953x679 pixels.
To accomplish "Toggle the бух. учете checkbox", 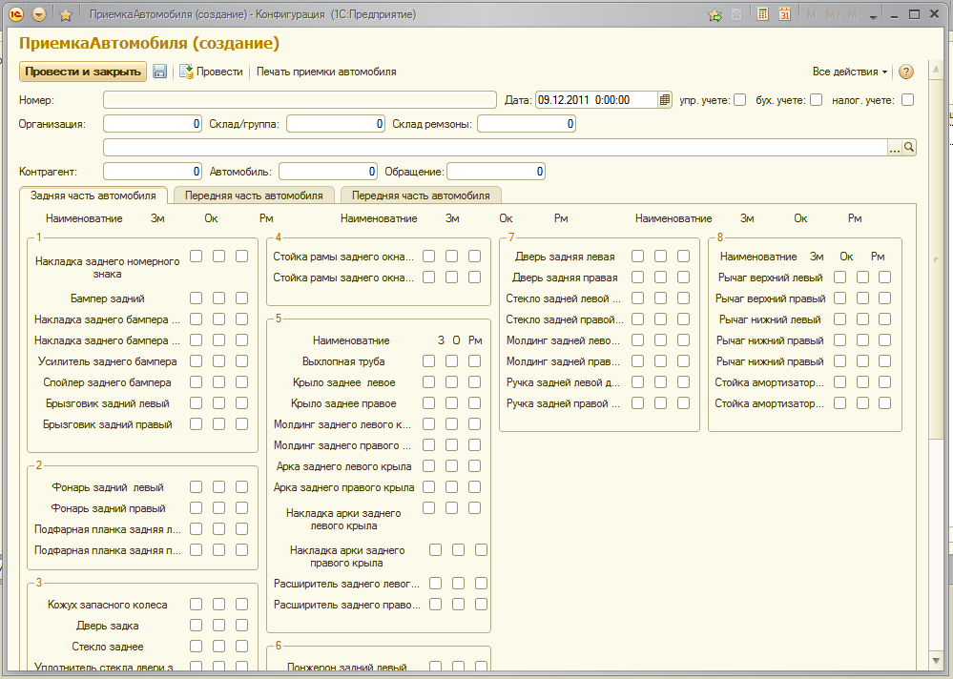I will click(x=816, y=99).
